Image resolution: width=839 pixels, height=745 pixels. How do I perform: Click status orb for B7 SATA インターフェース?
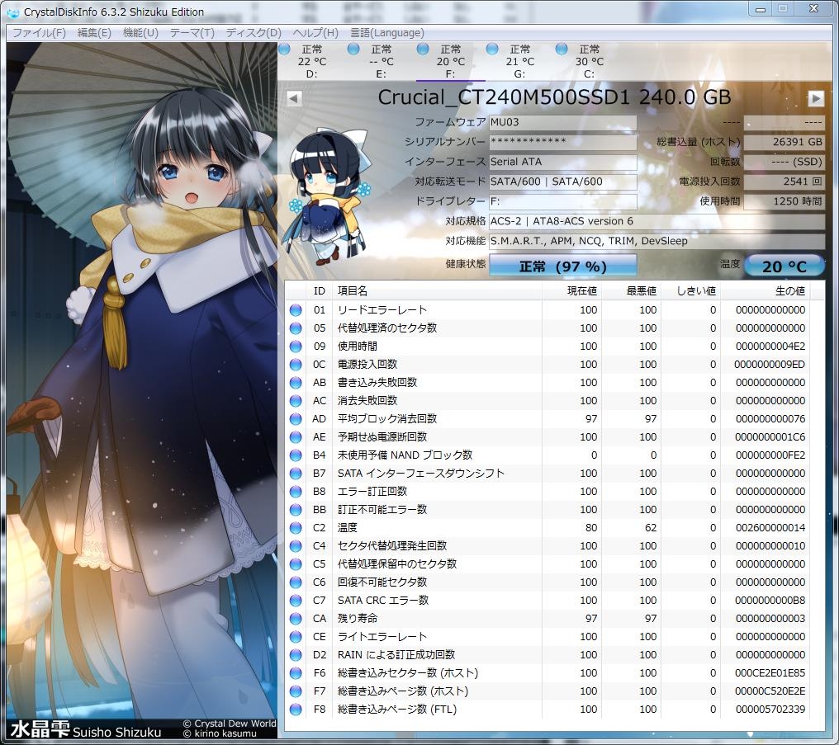(x=296, y=474)
